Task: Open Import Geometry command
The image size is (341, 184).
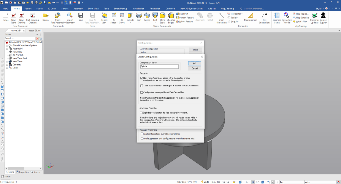Action: (70, 16)
